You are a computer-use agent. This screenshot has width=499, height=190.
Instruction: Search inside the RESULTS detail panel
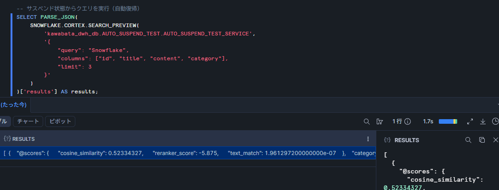click(x=468, y=140)
